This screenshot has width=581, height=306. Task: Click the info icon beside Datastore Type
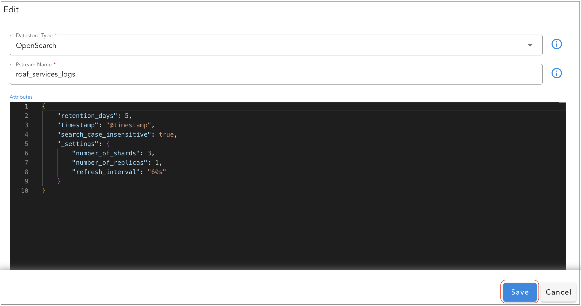(557, 44)
